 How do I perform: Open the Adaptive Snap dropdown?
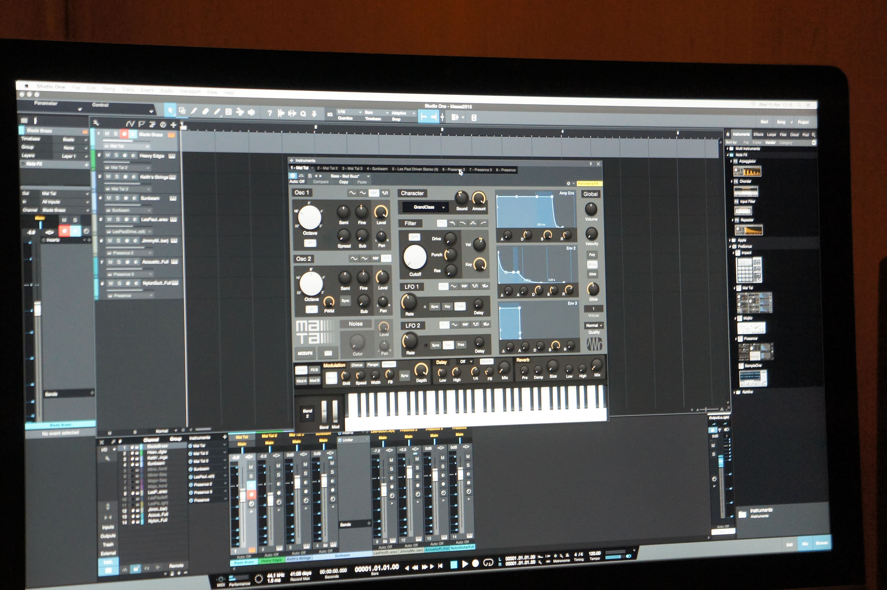(404, 113)
